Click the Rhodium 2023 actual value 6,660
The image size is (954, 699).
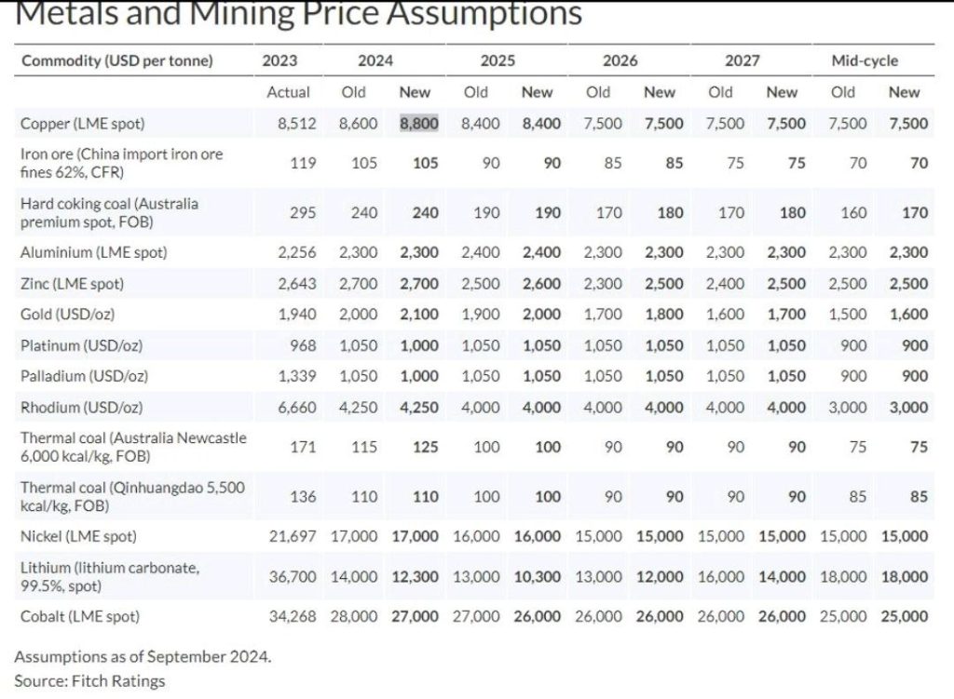pos(297,408)
